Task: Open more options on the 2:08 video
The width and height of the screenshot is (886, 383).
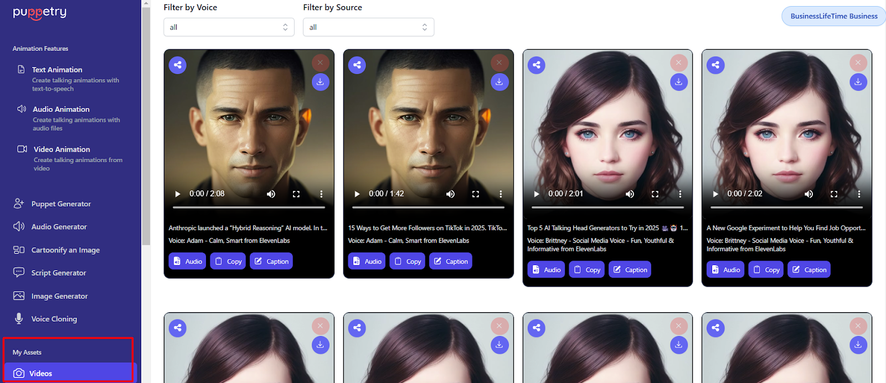Action: tap(321, 194)
